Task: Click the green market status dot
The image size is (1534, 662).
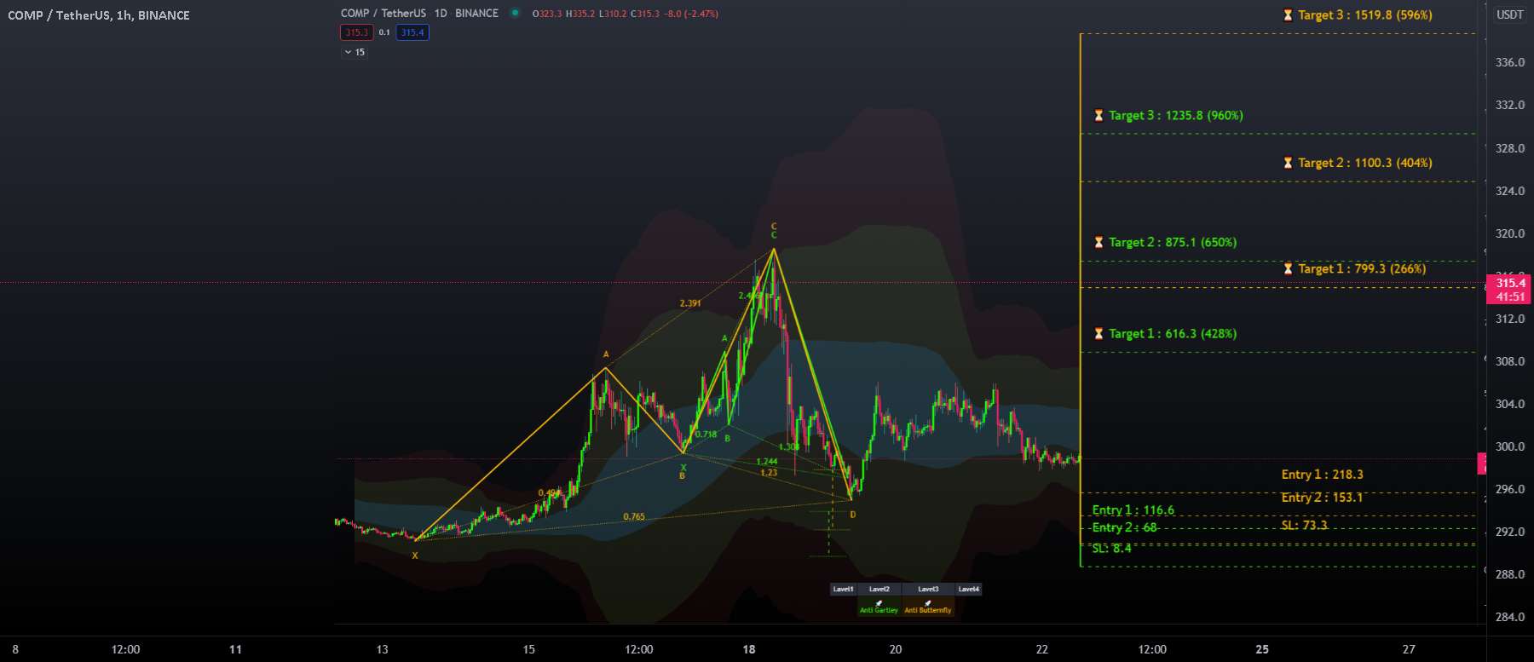Action: [x=515, y=13]
